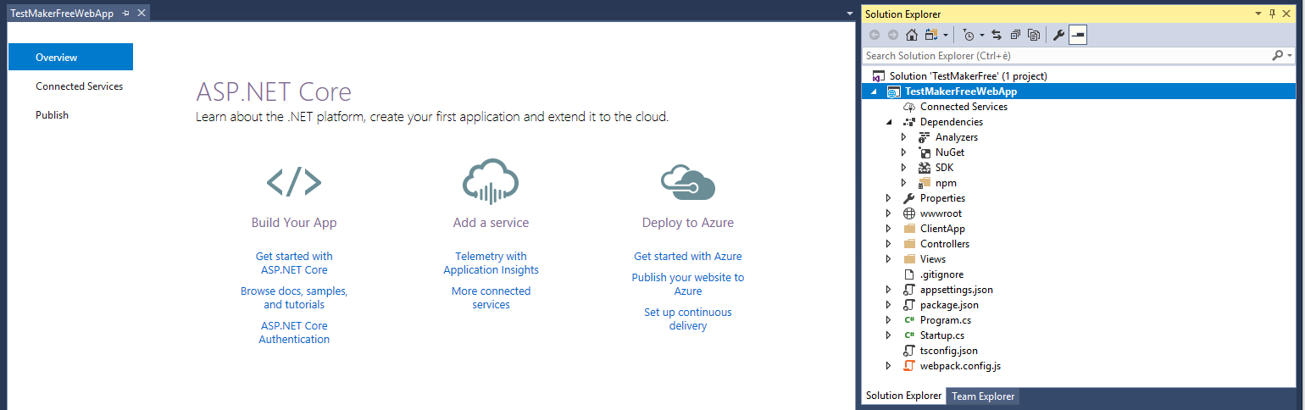Click the Analyzers node icon
Viewport: 1305px width, 410px height.
(x=925, y=137)
